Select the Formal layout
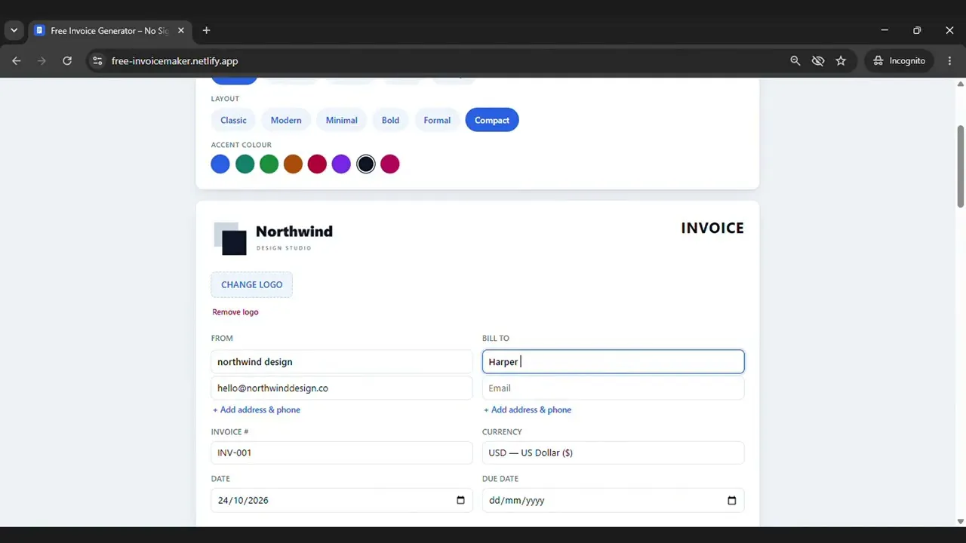Viewport: 966px width, 543px height. [437, 120]
